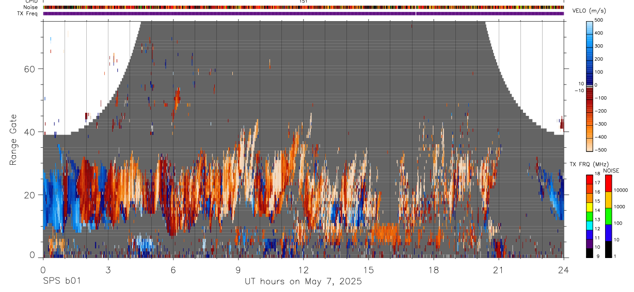Click the -100 label on velocity scale
The image size is (634, 292).
tap(601, 98)
